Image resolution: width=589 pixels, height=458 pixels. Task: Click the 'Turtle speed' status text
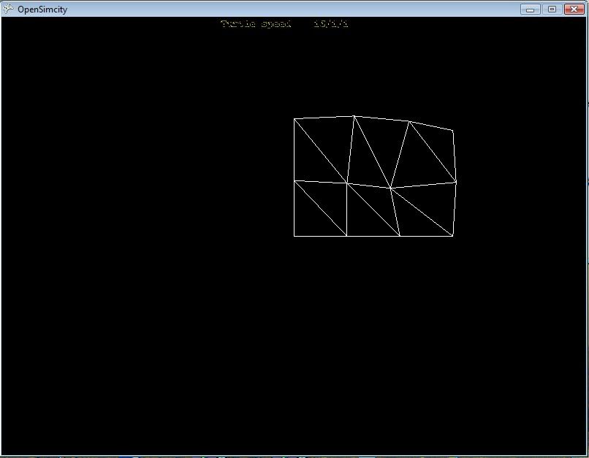[256, 24]
